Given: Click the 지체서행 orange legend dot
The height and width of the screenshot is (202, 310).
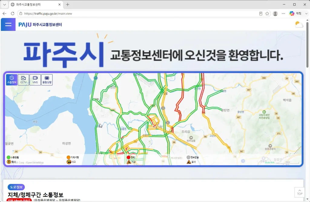Looking at the screenshot, I should 69,157.
